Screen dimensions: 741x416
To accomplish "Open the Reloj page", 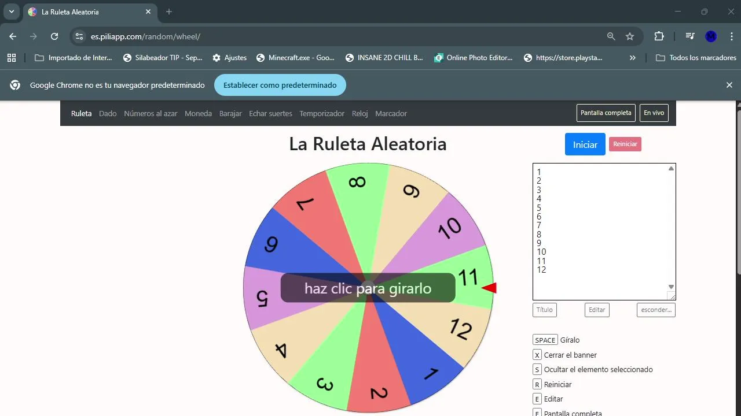I will 360,113.
